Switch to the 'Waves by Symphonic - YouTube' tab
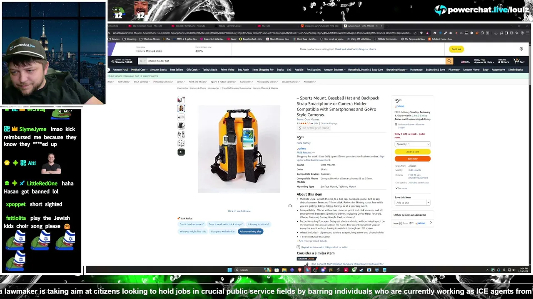 point(190,26)
